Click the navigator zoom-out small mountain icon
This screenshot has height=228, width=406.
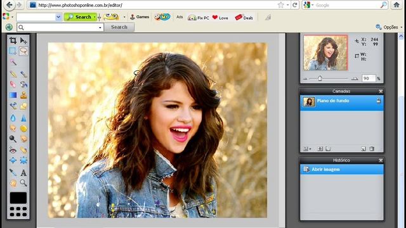[305, 79]
